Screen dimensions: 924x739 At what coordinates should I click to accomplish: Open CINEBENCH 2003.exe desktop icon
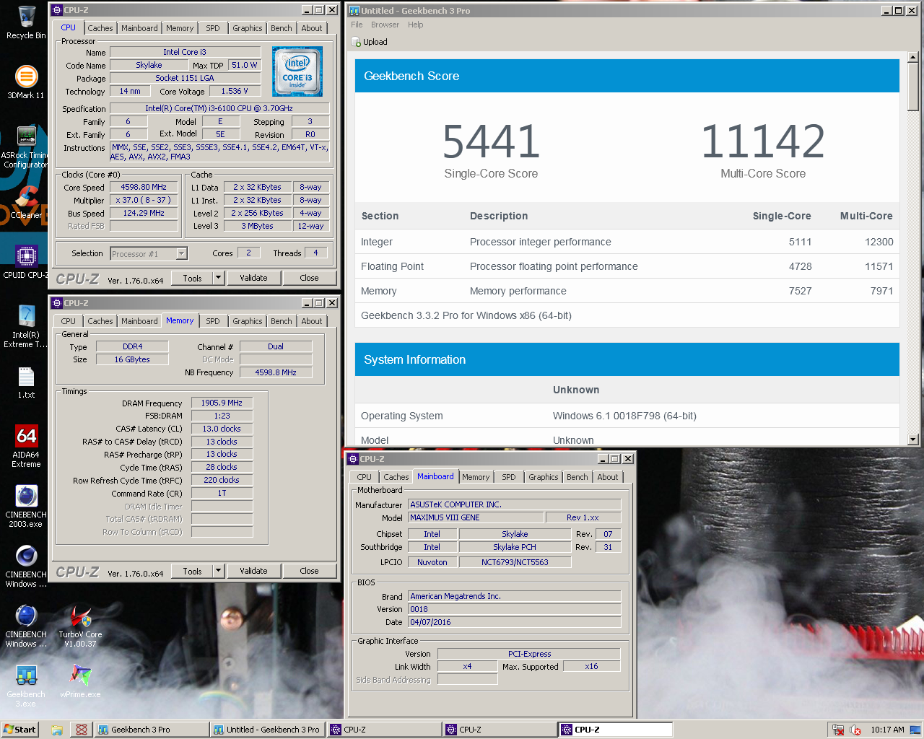coord(26,506)
